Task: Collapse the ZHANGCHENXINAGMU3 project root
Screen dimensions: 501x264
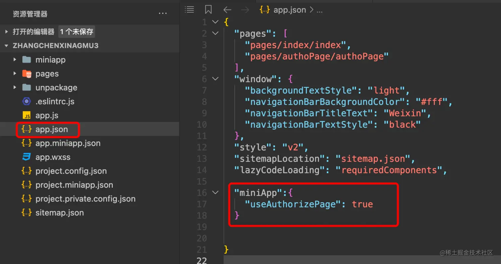Action: click(7, 46)
